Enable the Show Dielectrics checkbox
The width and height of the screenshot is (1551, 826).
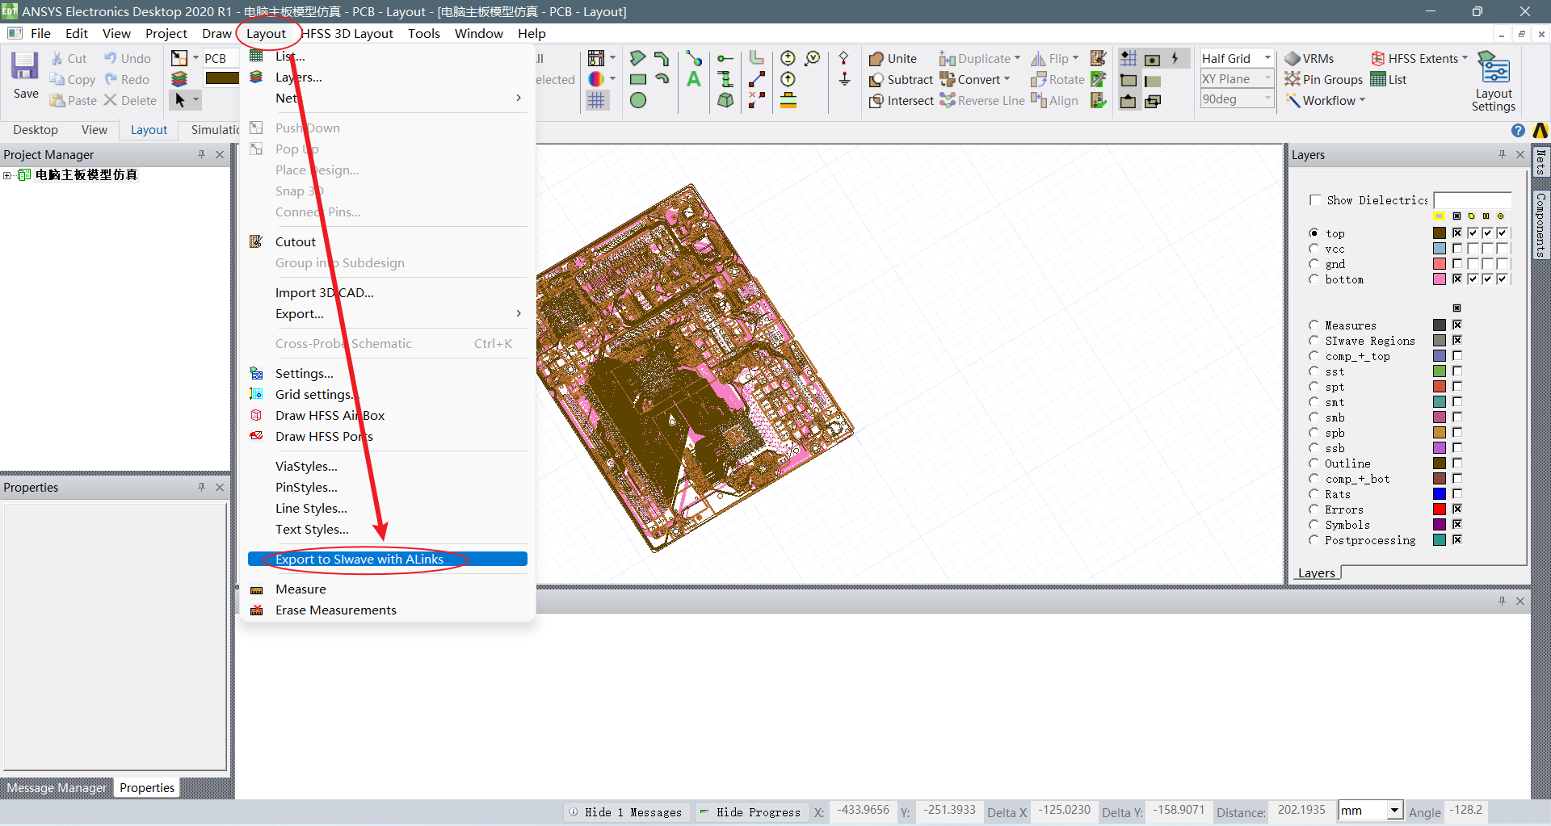(x=1315, y=200)
